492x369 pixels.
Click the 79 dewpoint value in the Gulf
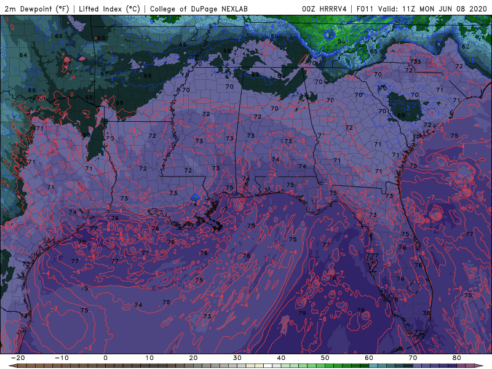pos(302,313)
